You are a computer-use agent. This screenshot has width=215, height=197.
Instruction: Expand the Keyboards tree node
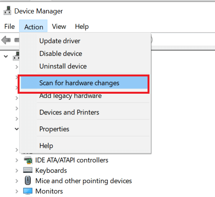(17, 171)
